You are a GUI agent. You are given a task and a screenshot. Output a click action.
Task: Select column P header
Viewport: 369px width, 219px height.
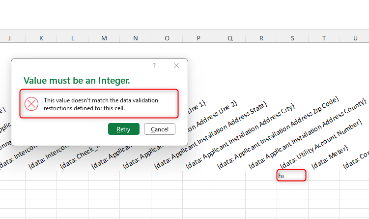point(199,38)
